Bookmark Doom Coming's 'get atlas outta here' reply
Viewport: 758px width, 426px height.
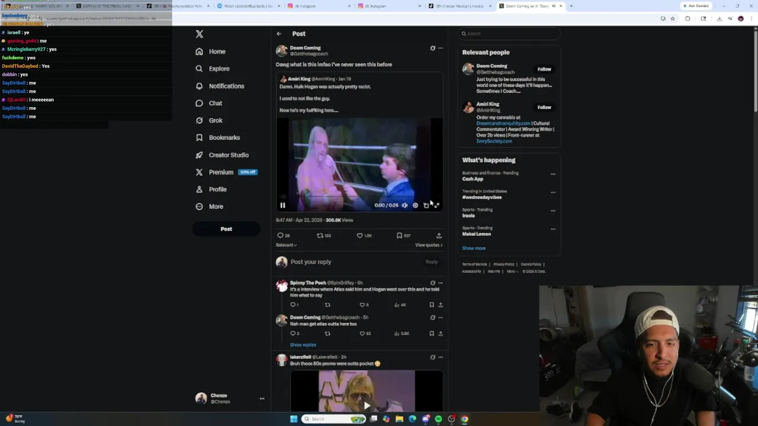(x=432, y=333)
